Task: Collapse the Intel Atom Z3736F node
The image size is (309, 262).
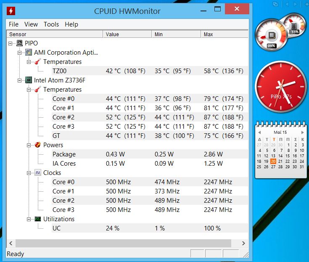Action: [x=19, y=80]
